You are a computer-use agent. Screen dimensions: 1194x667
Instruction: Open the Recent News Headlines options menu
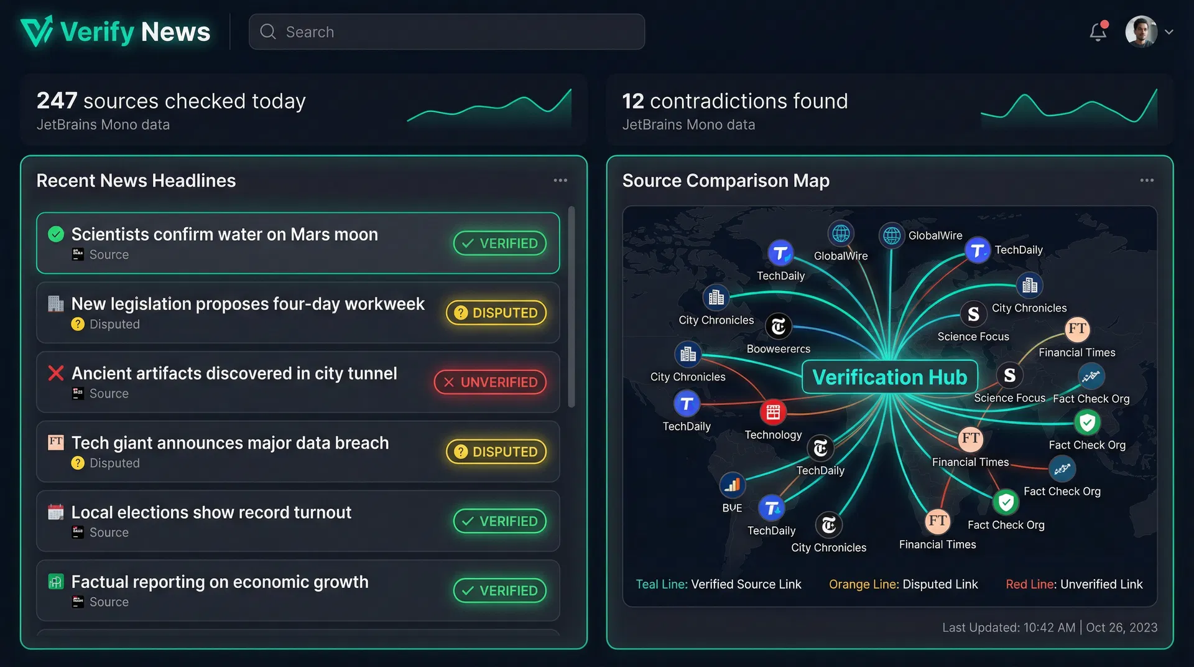(560, 180)
